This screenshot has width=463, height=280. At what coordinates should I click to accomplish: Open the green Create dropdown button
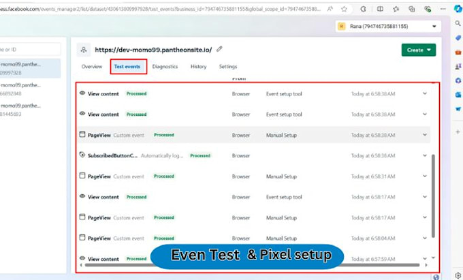(419, 50)
